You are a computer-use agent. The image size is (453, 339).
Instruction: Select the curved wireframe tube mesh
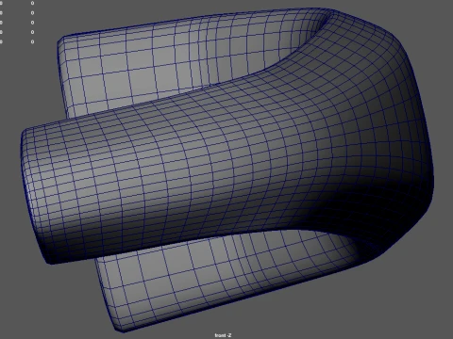coord(227,170)
